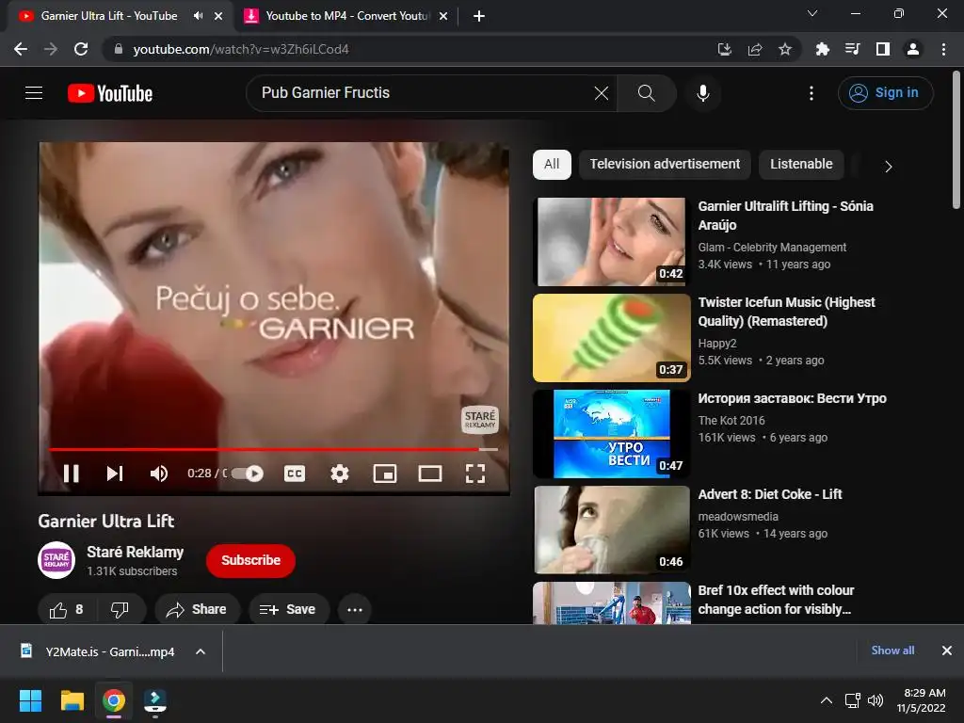Open more actions ellipsis below video
The width and height of the screenshot is (964, 723).
[355, 609]
